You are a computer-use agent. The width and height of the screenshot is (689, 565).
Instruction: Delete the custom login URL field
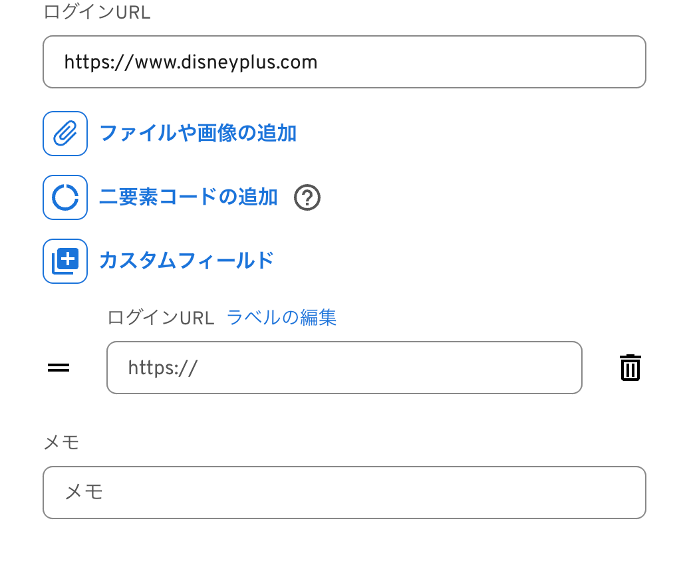click(630, 368)
